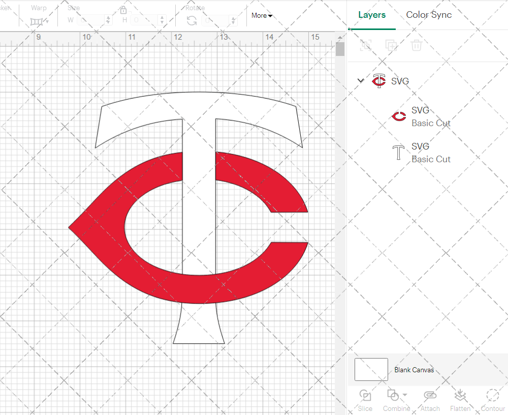Viewport: 508px width, 415px height.
Task: Select the SVG group layer name
Action: [x=400, y=81]
